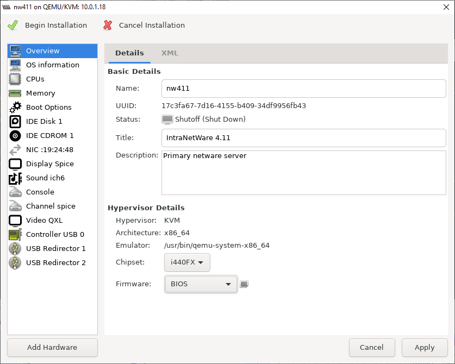The image size is (455, 364).
Task: Click the emulator path /usr/bin/qemu-system-x86_64
Action: click(217, 246)
